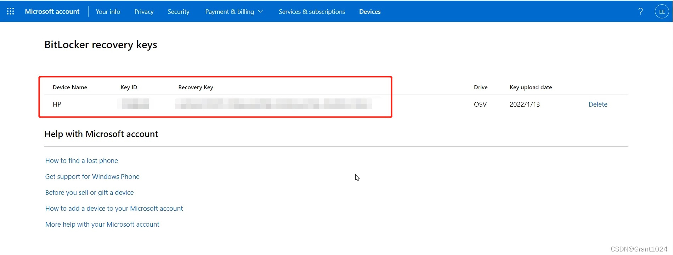
Task: Open the help question mark icon
Action: click(x=640, y=11)
